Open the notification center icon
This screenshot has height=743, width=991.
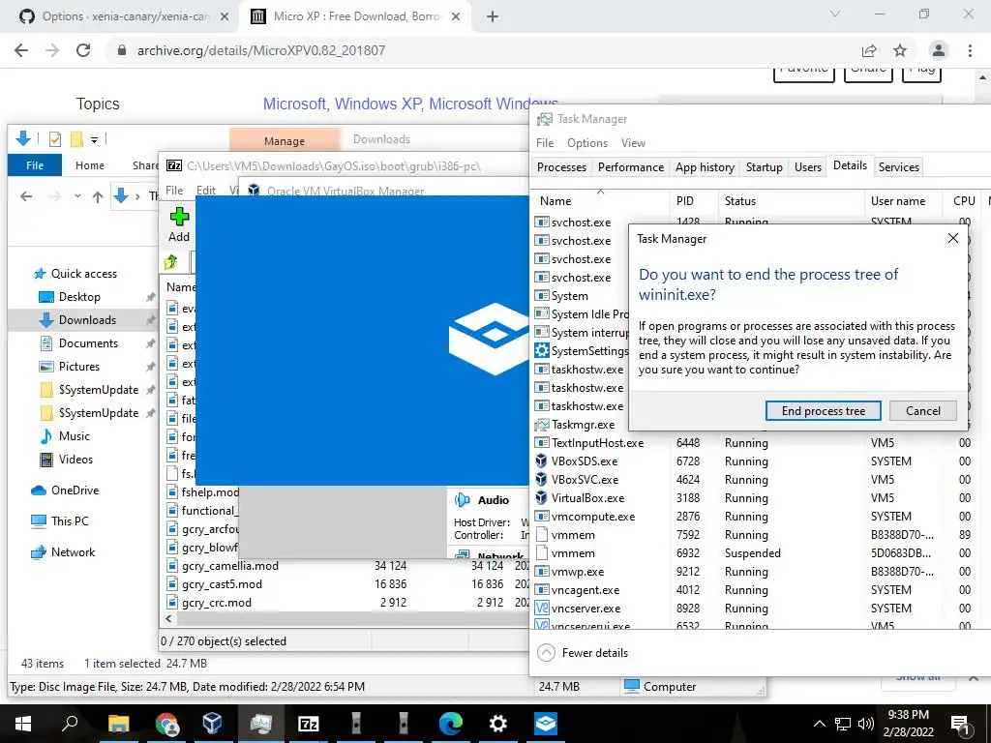(961, 724)
